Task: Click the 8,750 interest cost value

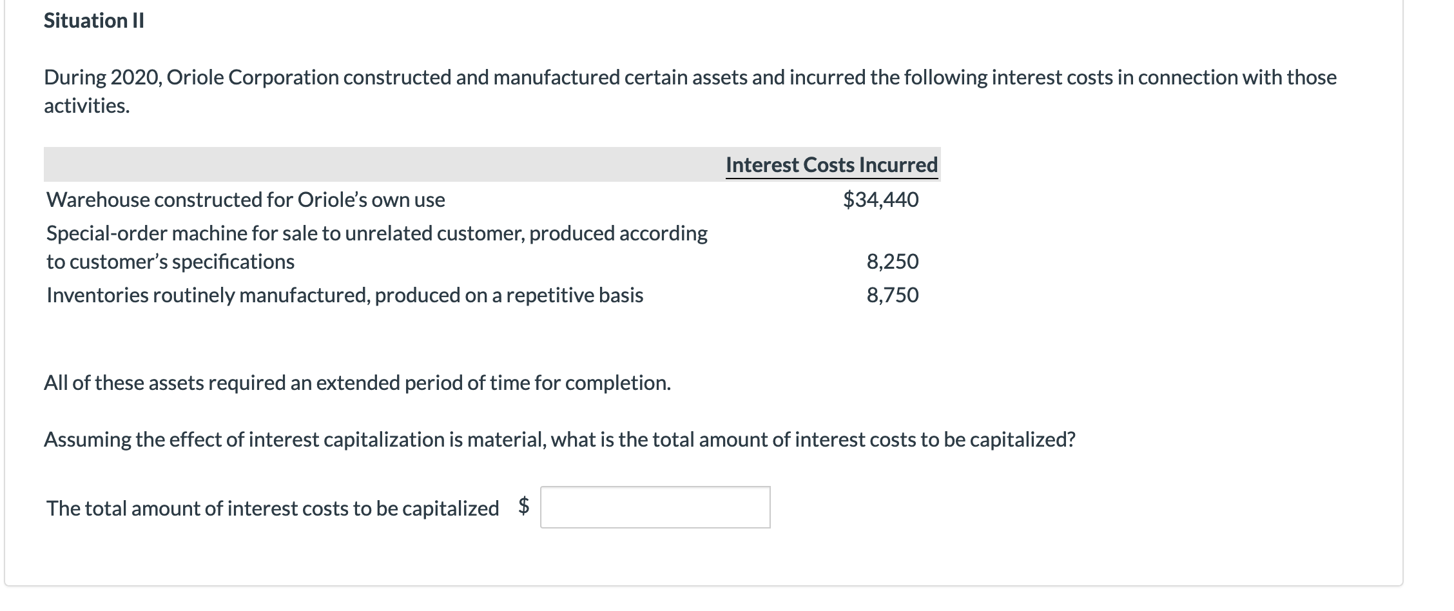Action: click(892, 295)
